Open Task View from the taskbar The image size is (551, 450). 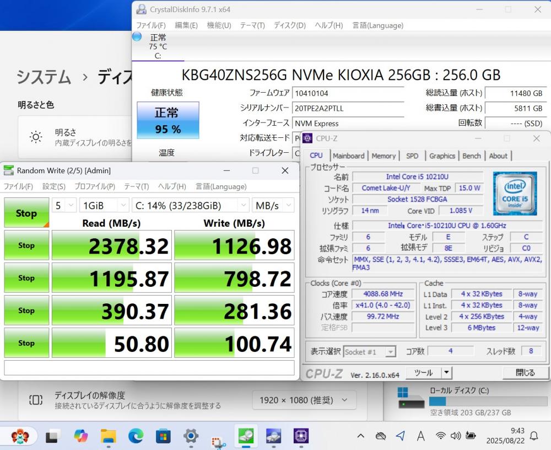[x=52, y=437]
